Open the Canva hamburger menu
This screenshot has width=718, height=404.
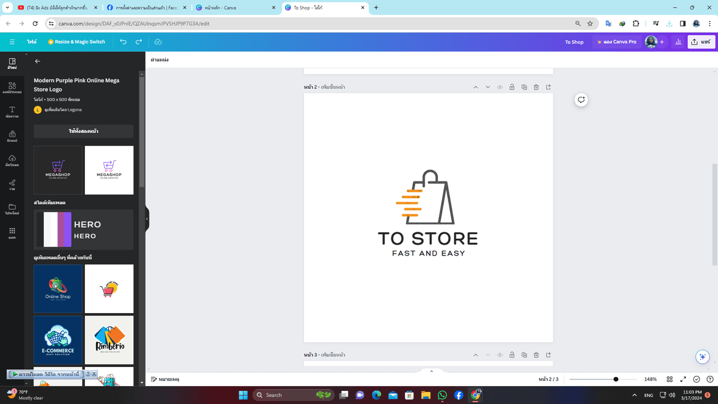pos(12,42)
